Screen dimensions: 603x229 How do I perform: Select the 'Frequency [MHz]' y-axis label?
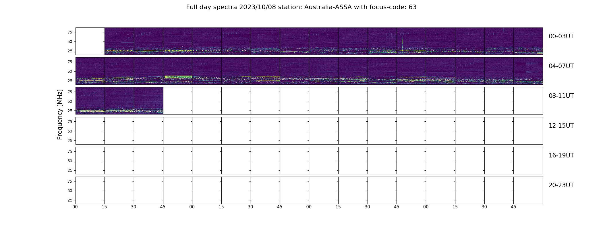[60, 114]
